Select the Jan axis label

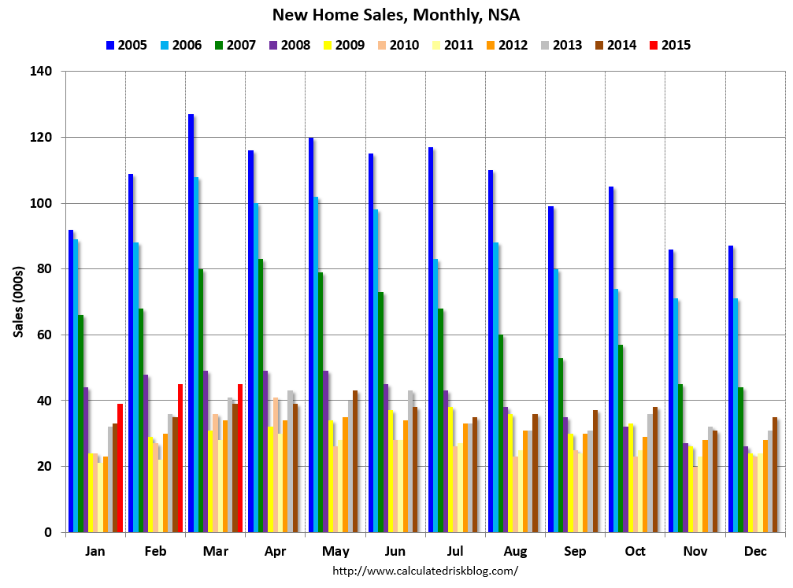[x=95, y=551]
